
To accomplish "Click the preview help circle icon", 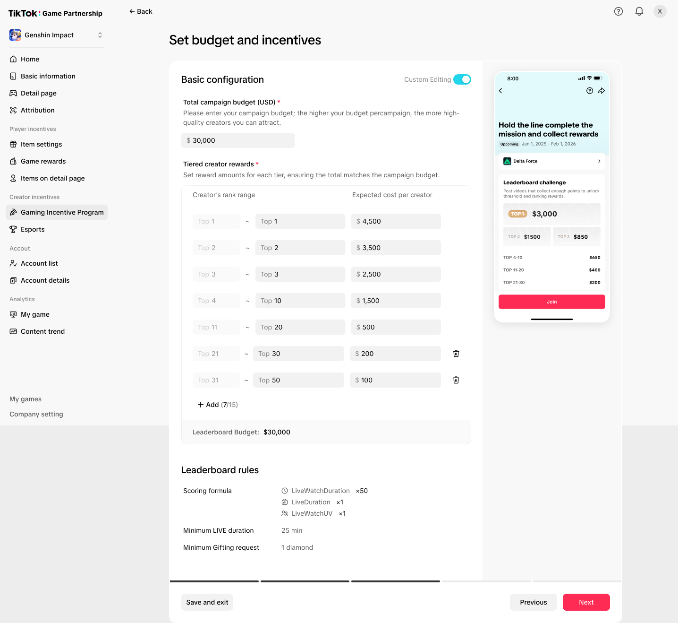I will [590, 91].
